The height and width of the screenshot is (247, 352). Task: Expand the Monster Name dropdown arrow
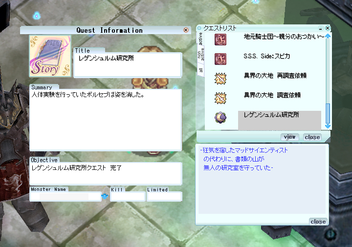click(x=105, y=196)
